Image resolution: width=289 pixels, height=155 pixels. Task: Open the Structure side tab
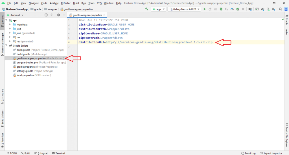(x=2, y=97)
